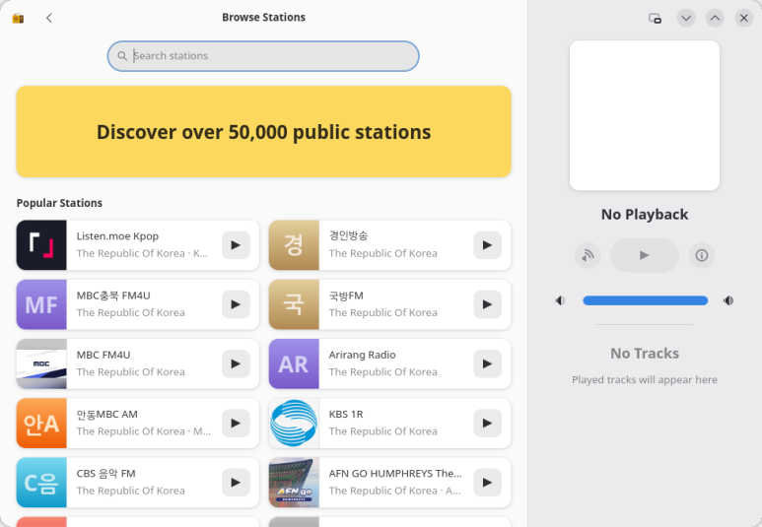Select the MBC FM4U title text
The image size is (762, 527).
pyautogui.click(x=104, y=355)
